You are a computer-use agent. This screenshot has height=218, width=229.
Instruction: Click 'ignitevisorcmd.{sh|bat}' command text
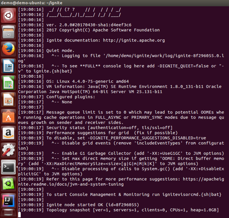point(192,194)
